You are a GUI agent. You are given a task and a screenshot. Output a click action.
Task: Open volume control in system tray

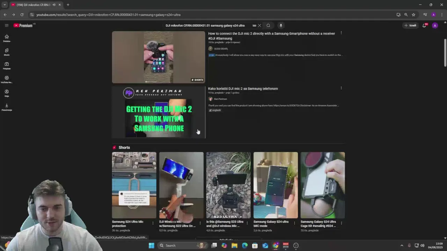[x=423, y=245]
